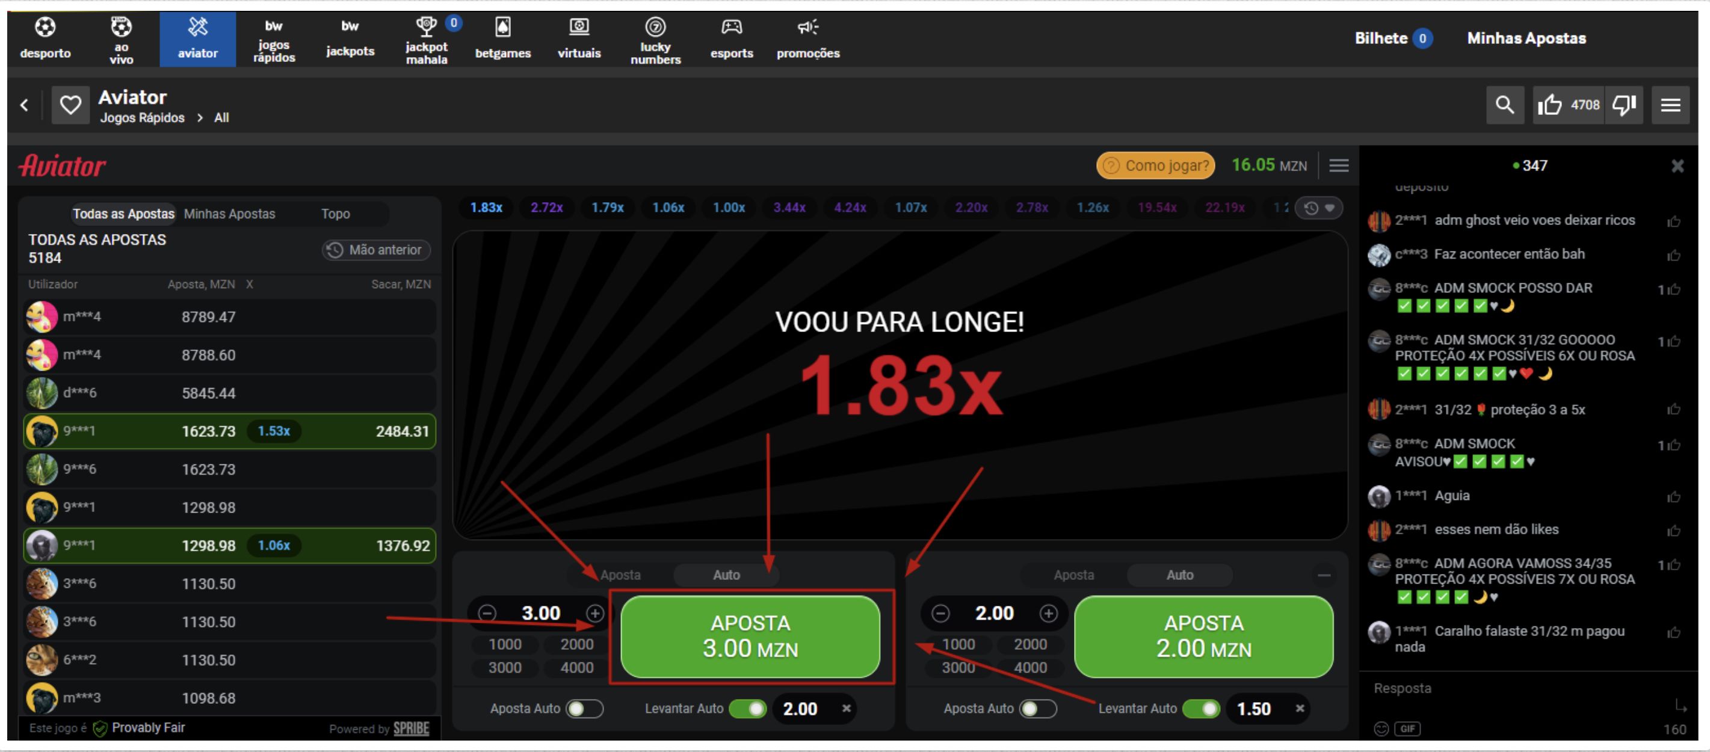
Task: Close the chat panel
Action: pyautogui.click(x=1677, y=166)
